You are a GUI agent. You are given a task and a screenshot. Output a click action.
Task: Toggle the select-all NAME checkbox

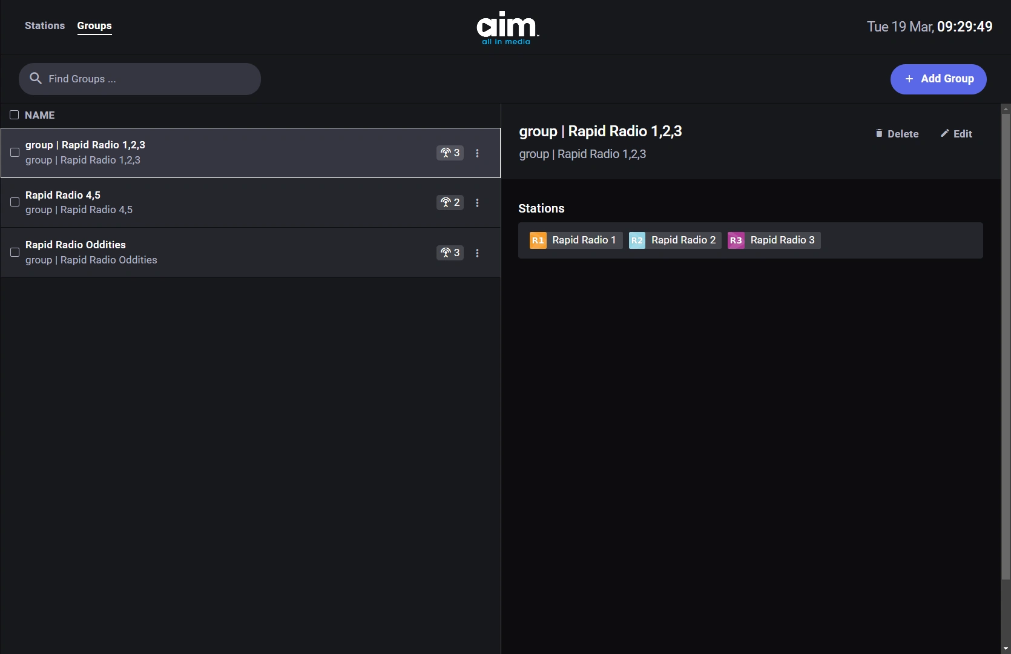(x=15, y=115)
